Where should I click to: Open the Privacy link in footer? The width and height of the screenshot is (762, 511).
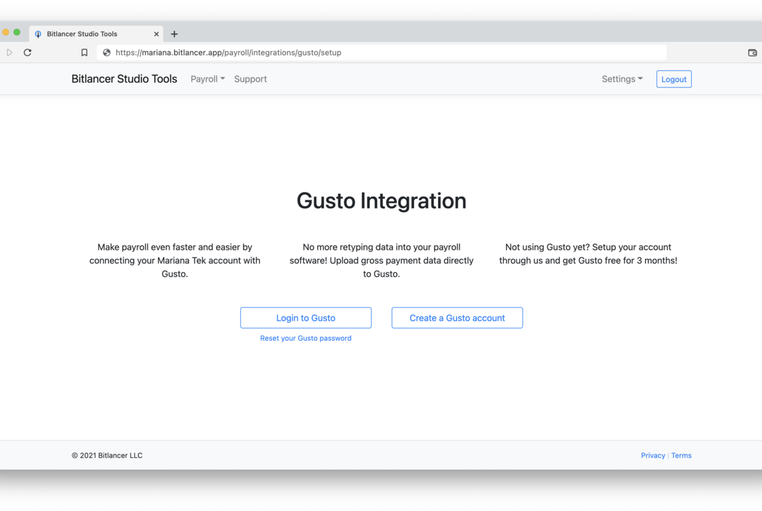coord(653,455)
